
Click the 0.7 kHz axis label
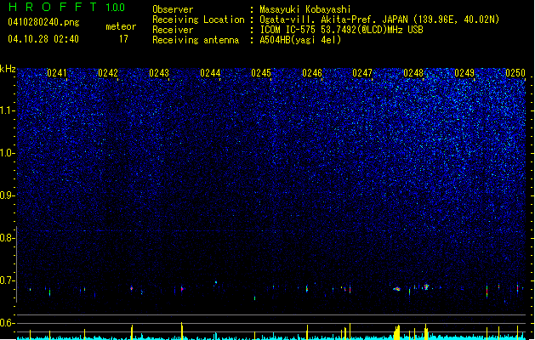coord(8,280)
